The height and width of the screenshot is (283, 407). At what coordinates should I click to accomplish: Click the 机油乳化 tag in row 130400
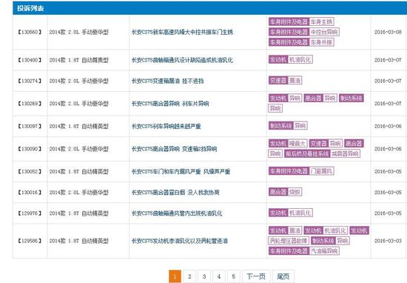(300, 59)
